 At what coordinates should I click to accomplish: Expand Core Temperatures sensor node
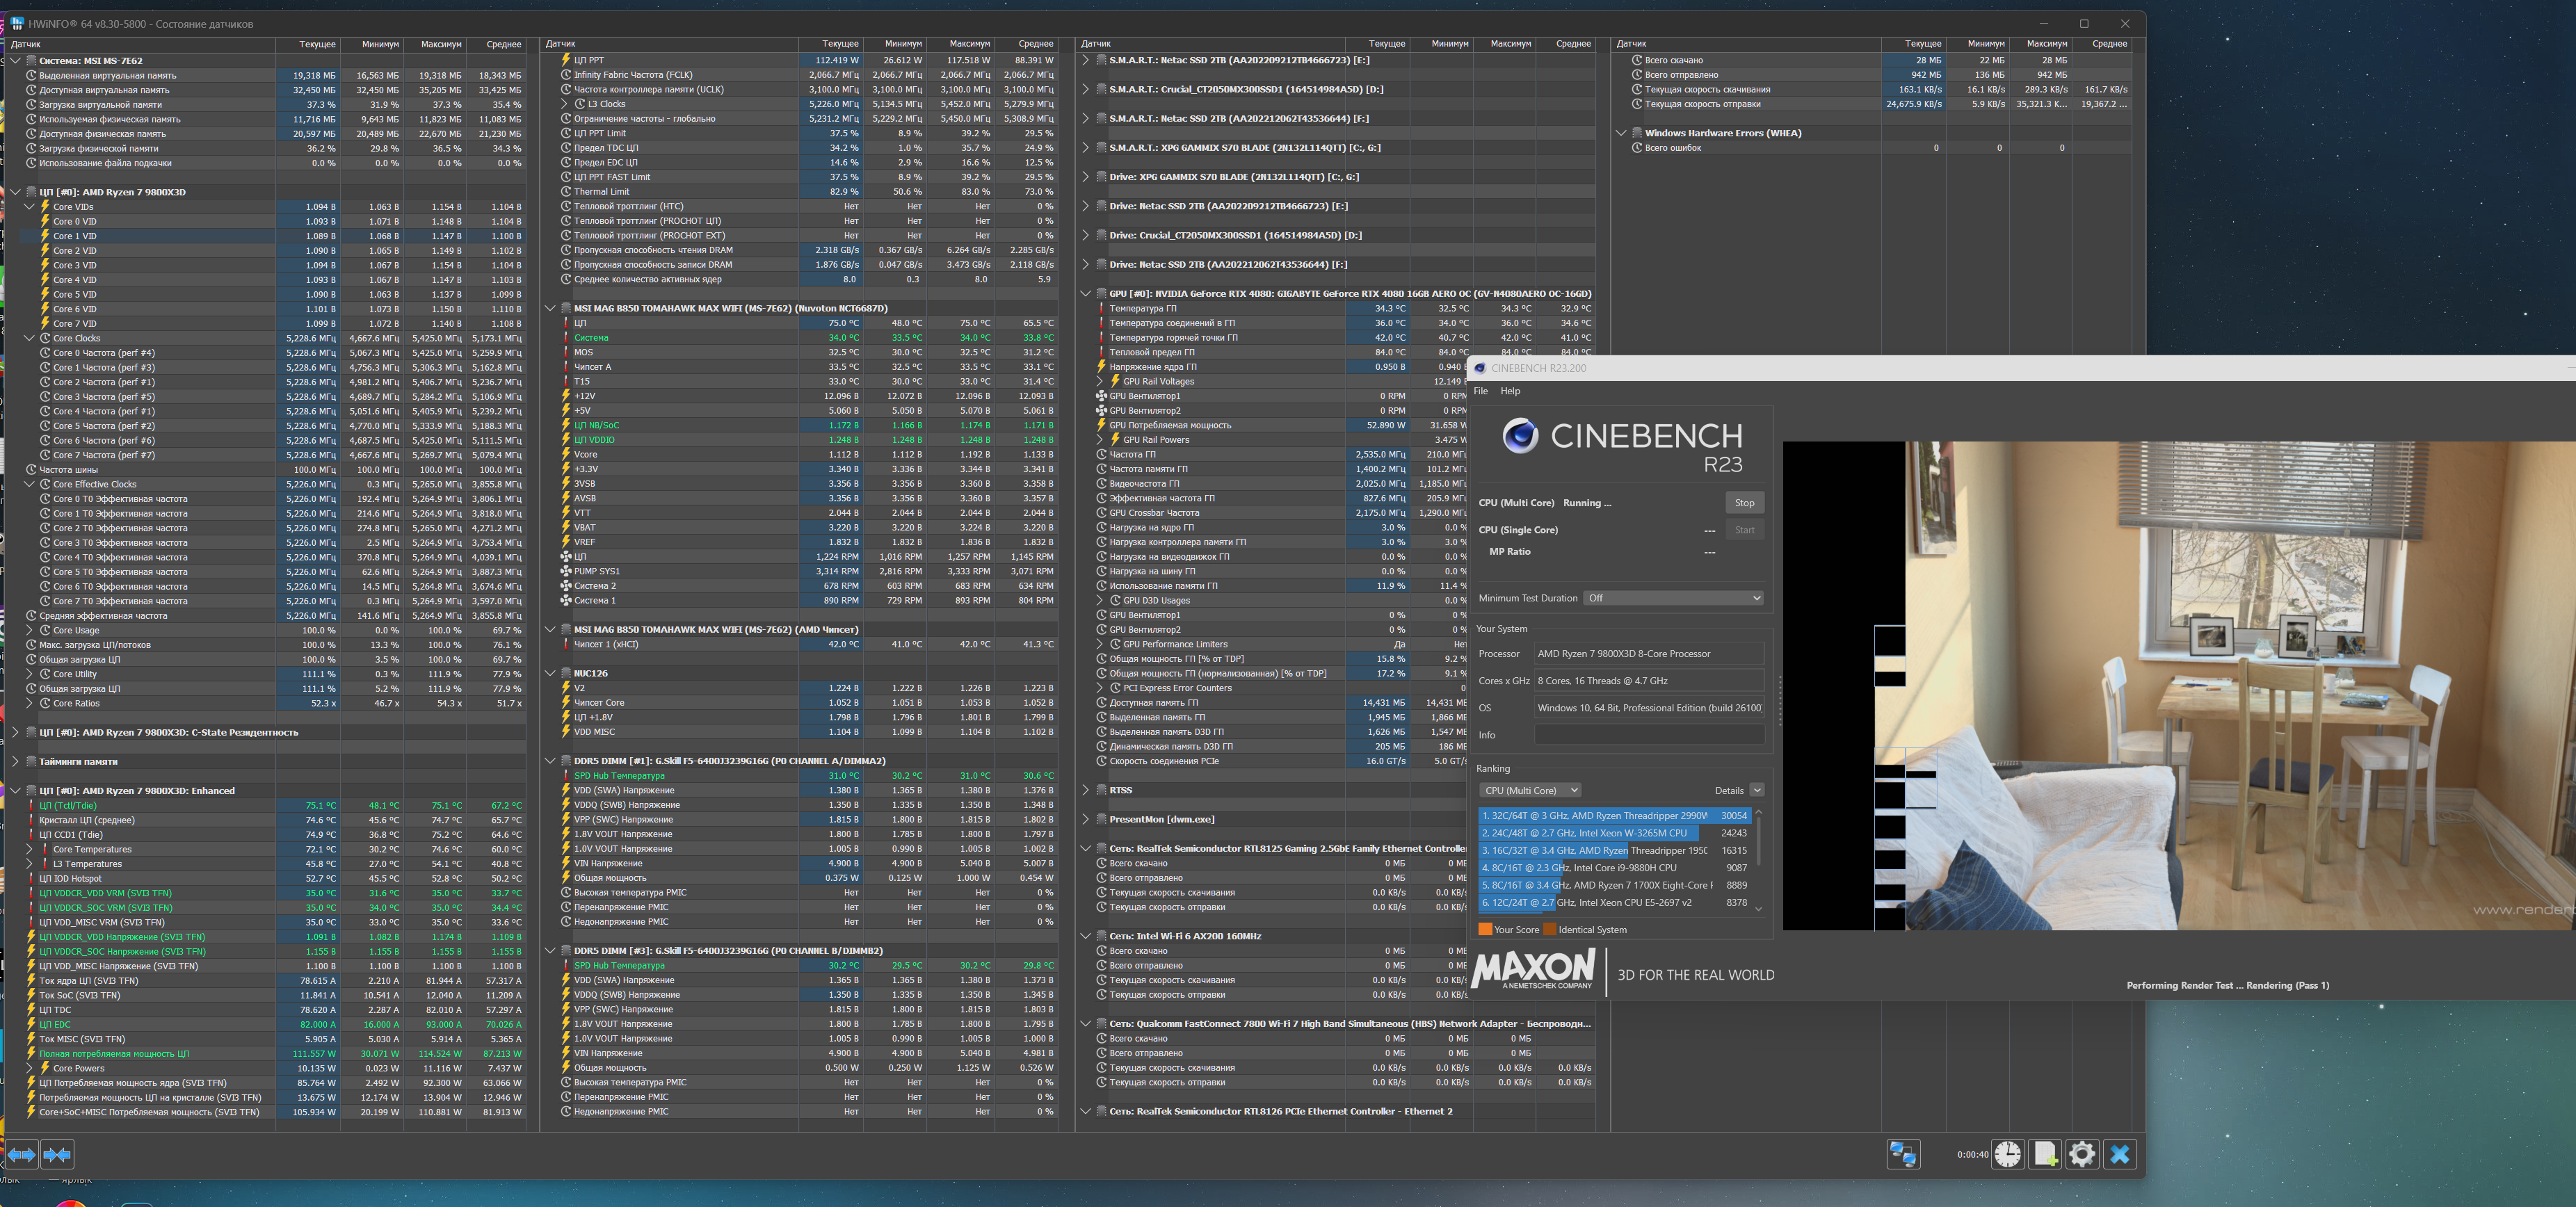pos(30,849)
